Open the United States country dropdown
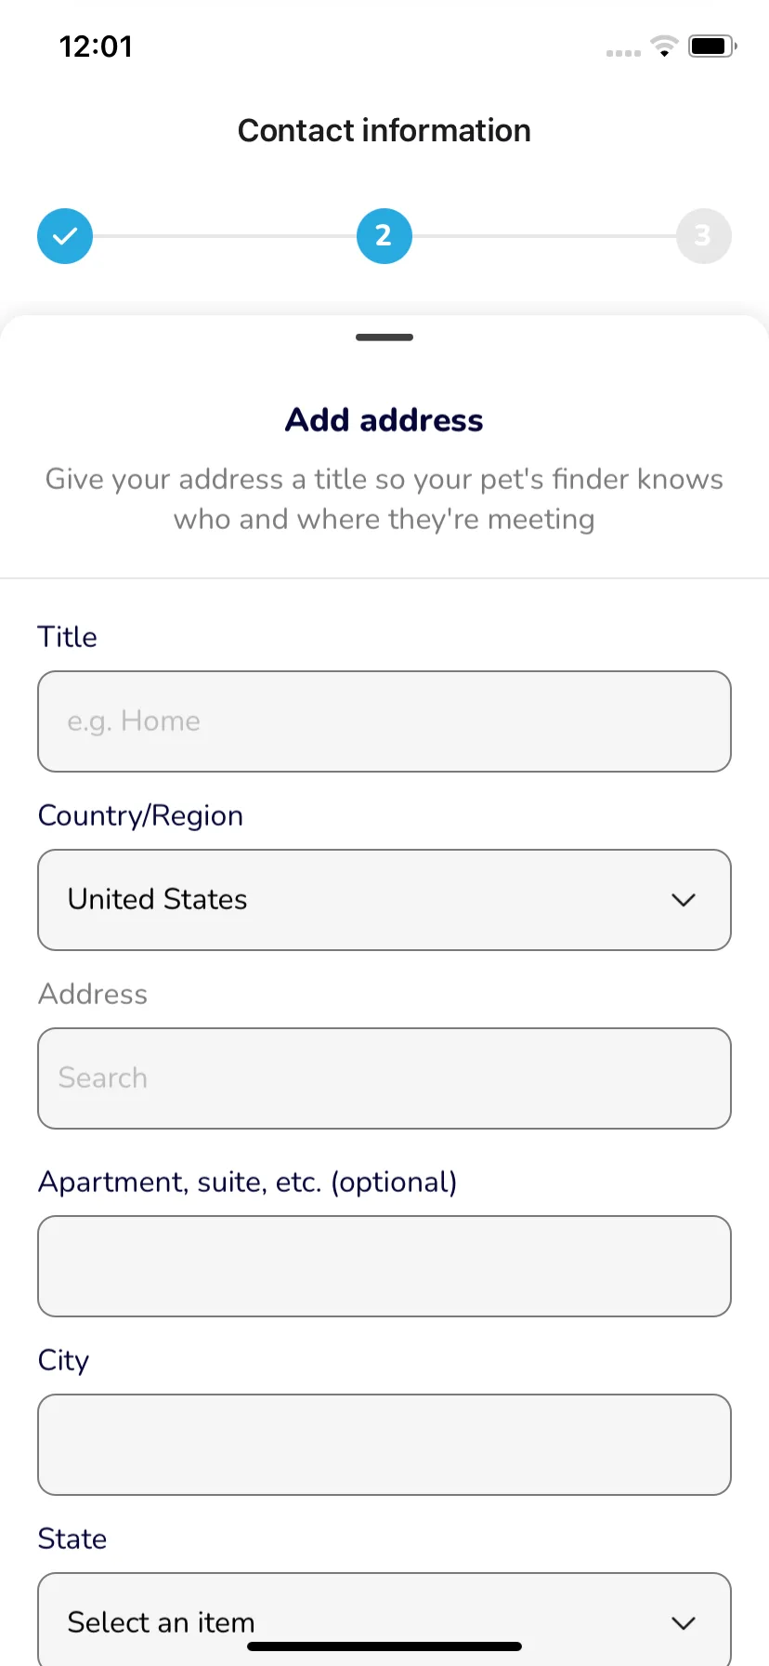769x1666 pixels. 384,900
